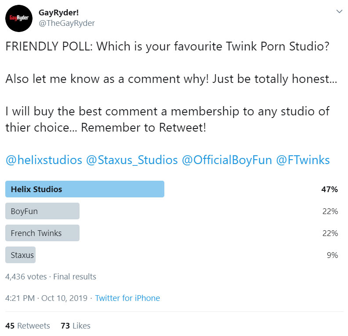Click the GayRyder profile avatar
Viewport: 348px width, 336px height.
coord(18,18)
